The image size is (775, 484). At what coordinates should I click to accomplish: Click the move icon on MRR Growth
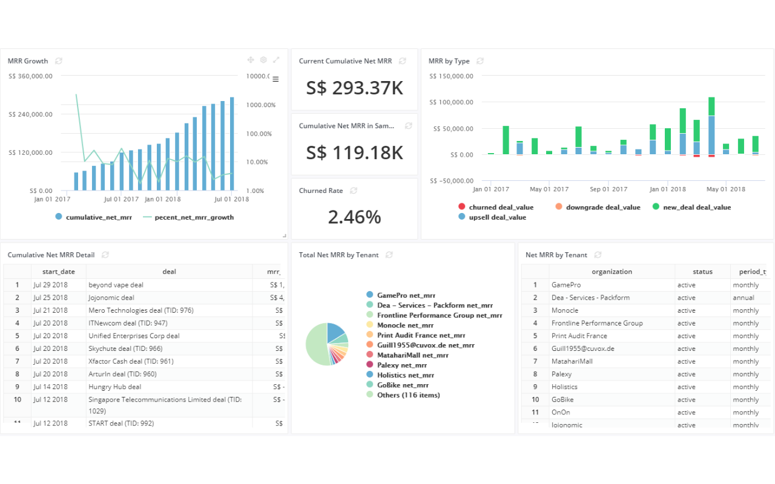tap(251, 60)
